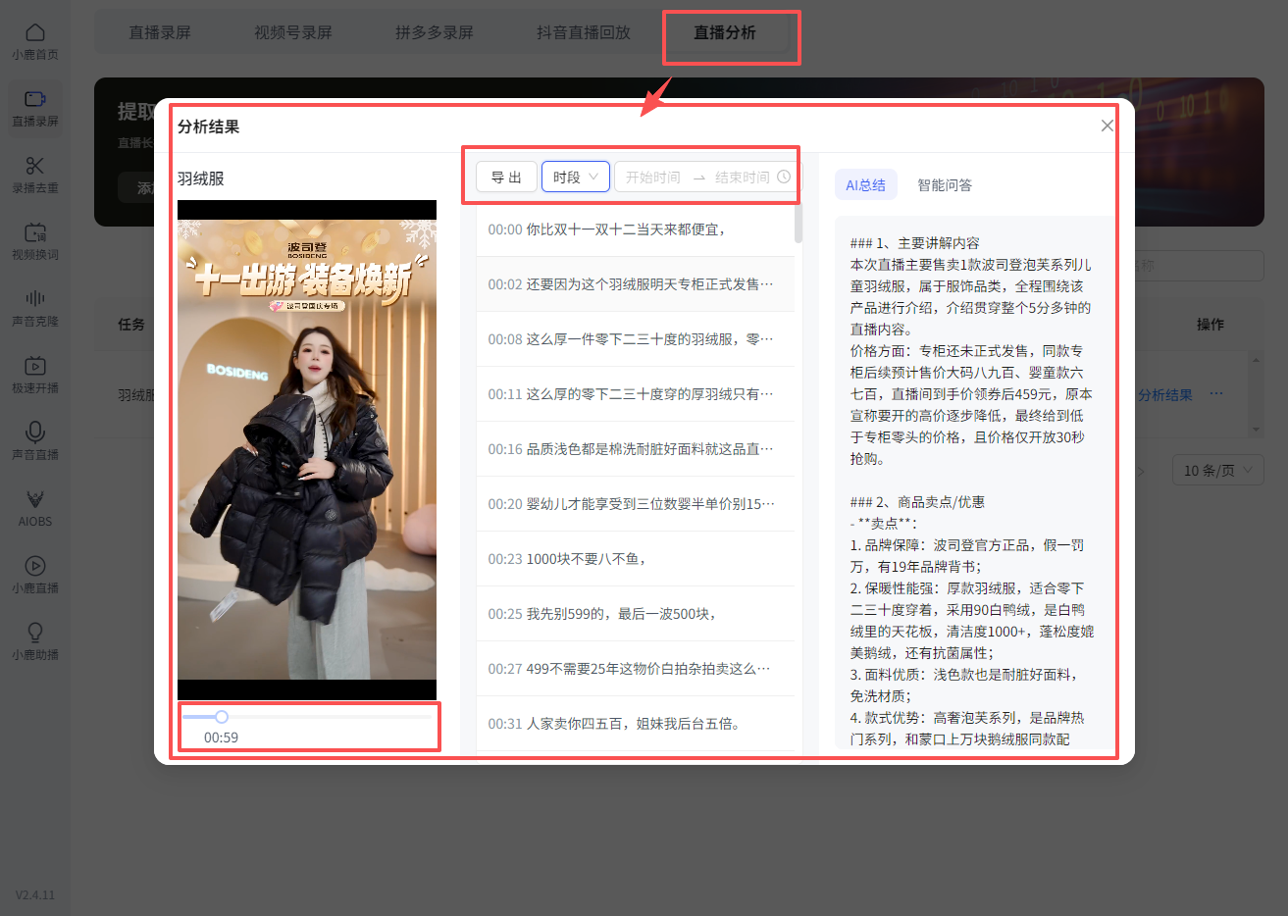Select transcript line at 00:02
Screen dimensions: 1288x916
pyautogui.click(x=636, y=284)
